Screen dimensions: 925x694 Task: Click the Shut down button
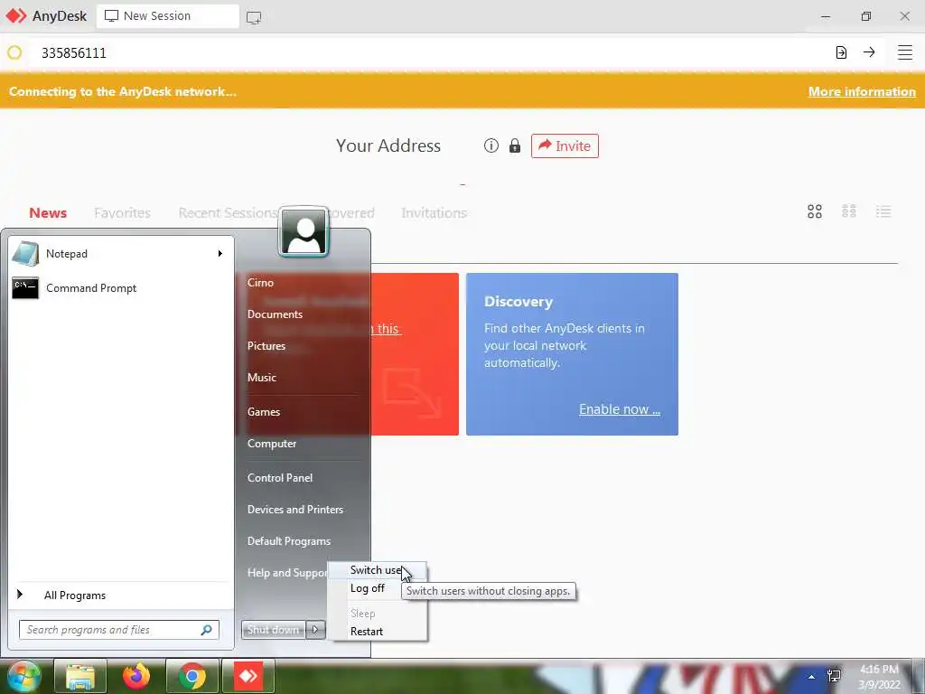click(x=274, y=630)
